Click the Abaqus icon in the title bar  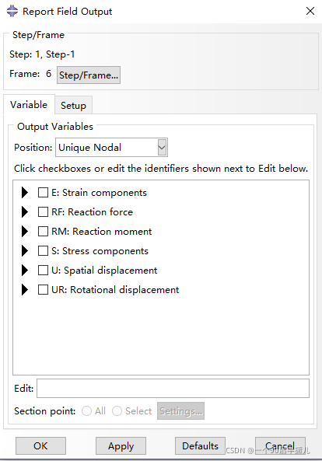click(x=12, y=12)
